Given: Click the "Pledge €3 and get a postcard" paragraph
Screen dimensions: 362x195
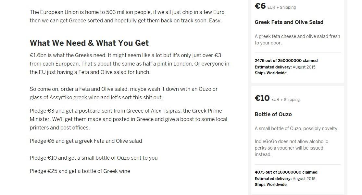Looking at the screenshot, I should point(129,119).
